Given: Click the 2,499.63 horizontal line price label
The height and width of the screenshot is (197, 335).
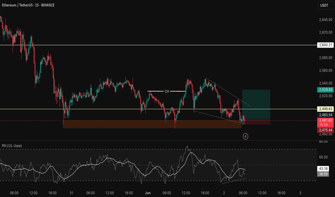Looking at the screenshot, I should pos(325,109).
